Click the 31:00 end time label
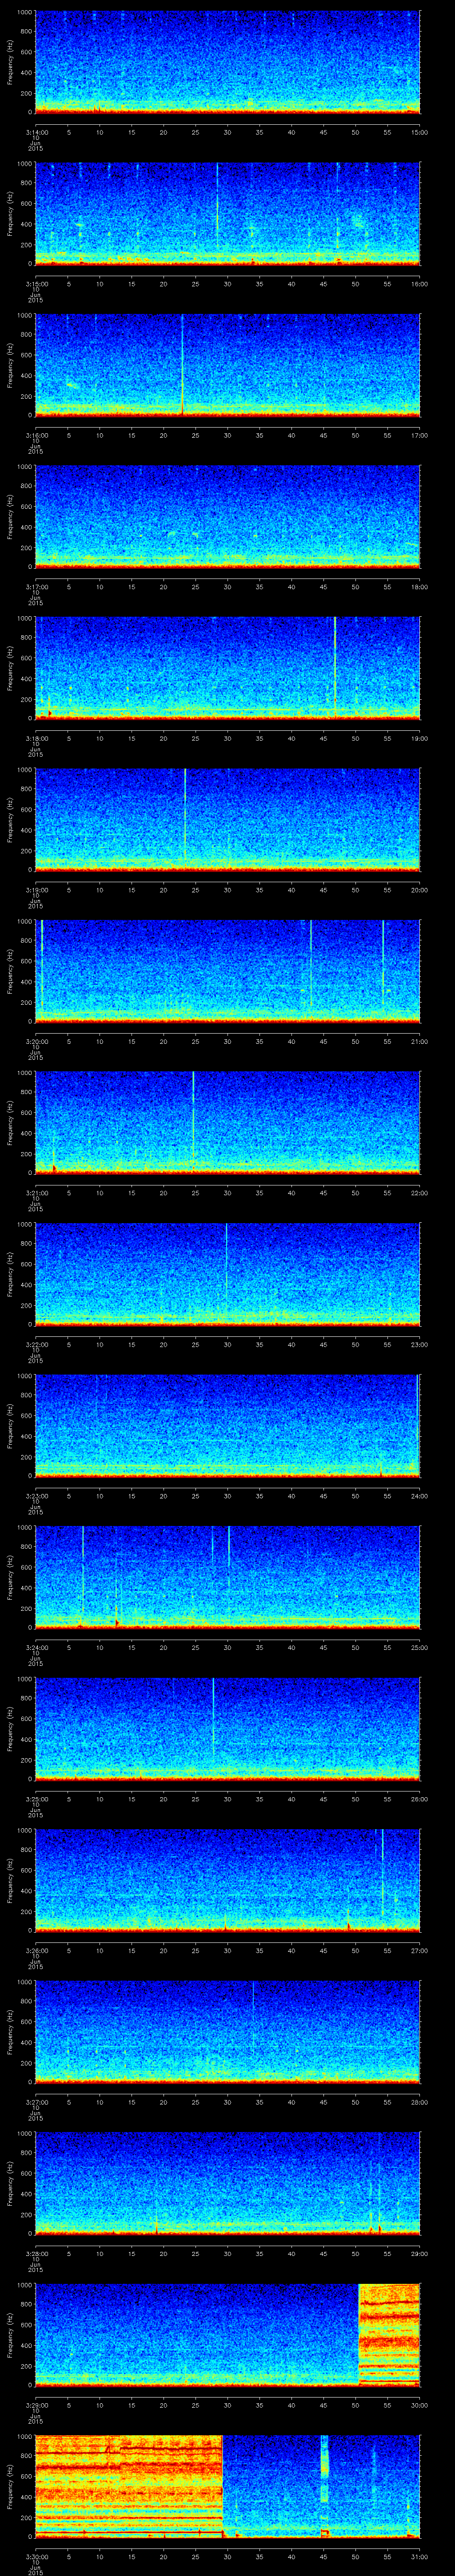 pos(419,2556)
